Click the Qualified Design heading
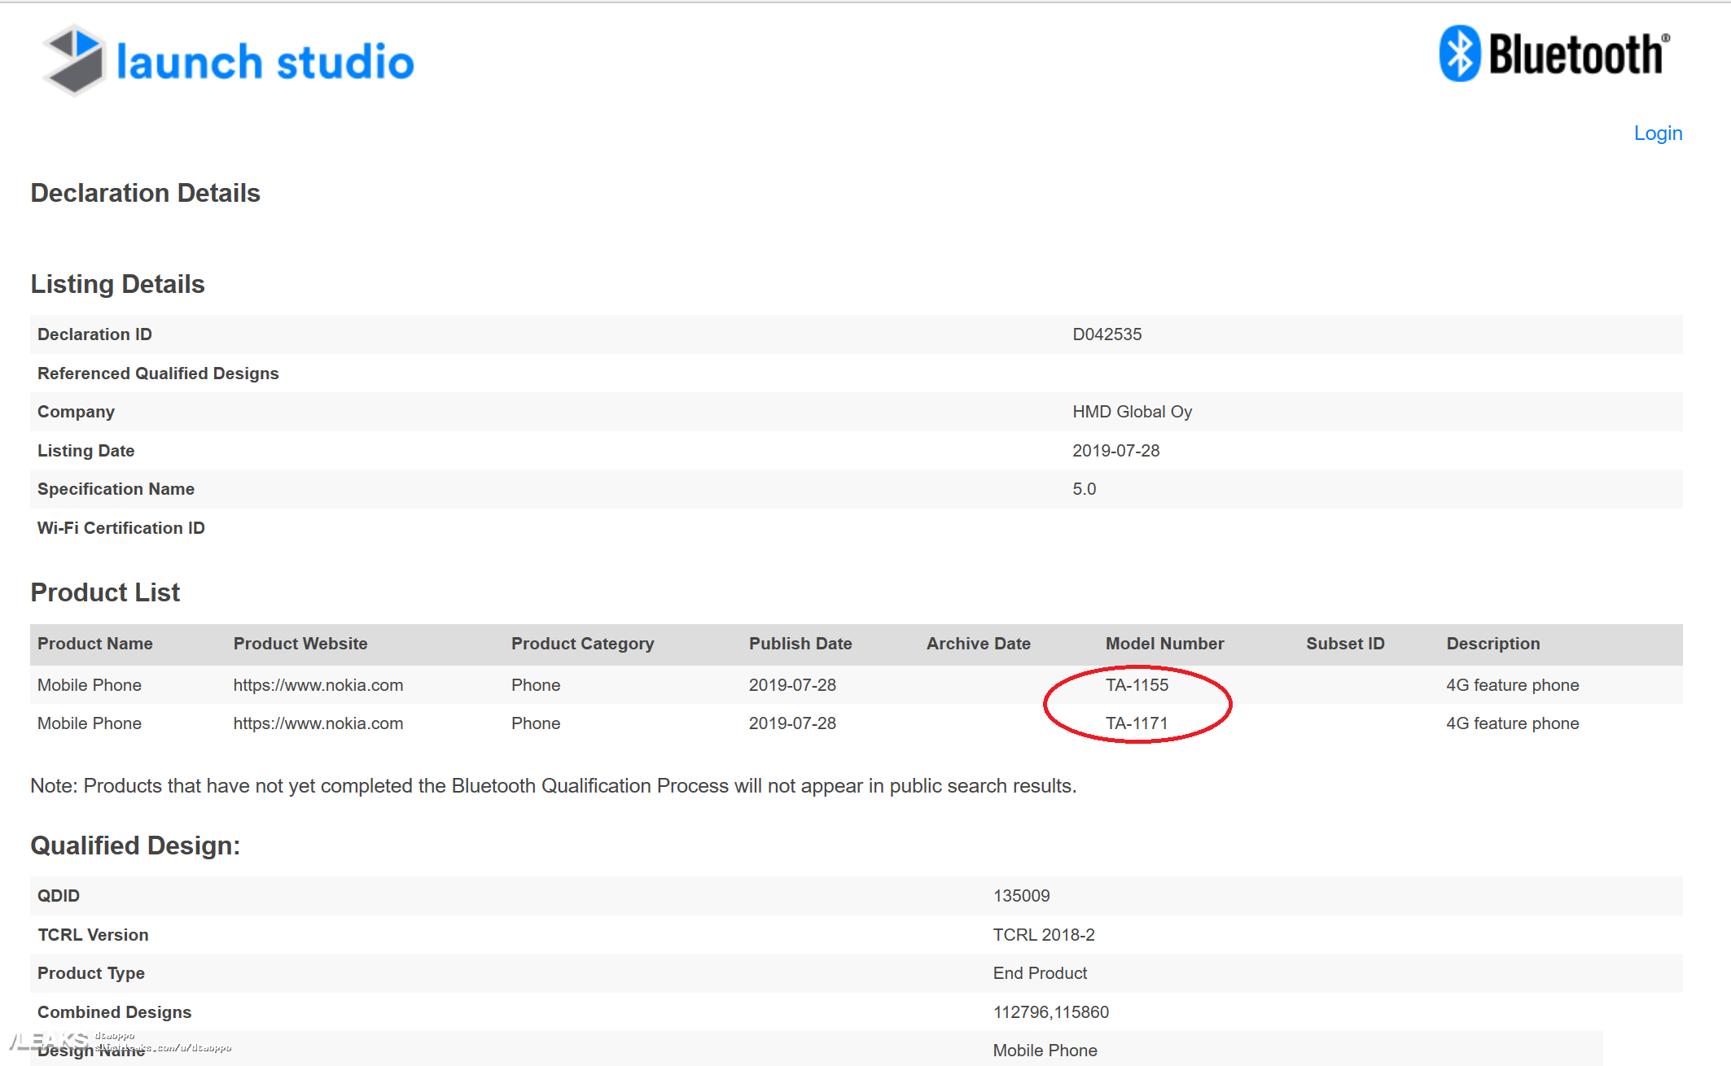The width and height of the screenshot is (1731, 1066). click(x=135, y=845)
